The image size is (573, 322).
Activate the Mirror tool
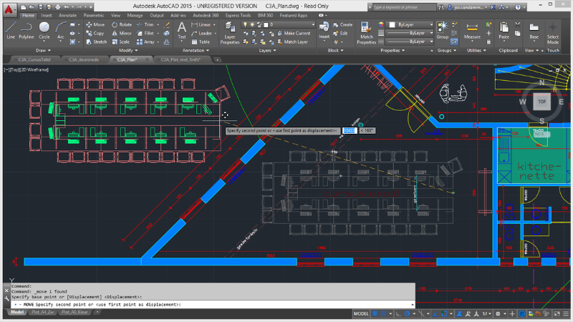[120, 33]
